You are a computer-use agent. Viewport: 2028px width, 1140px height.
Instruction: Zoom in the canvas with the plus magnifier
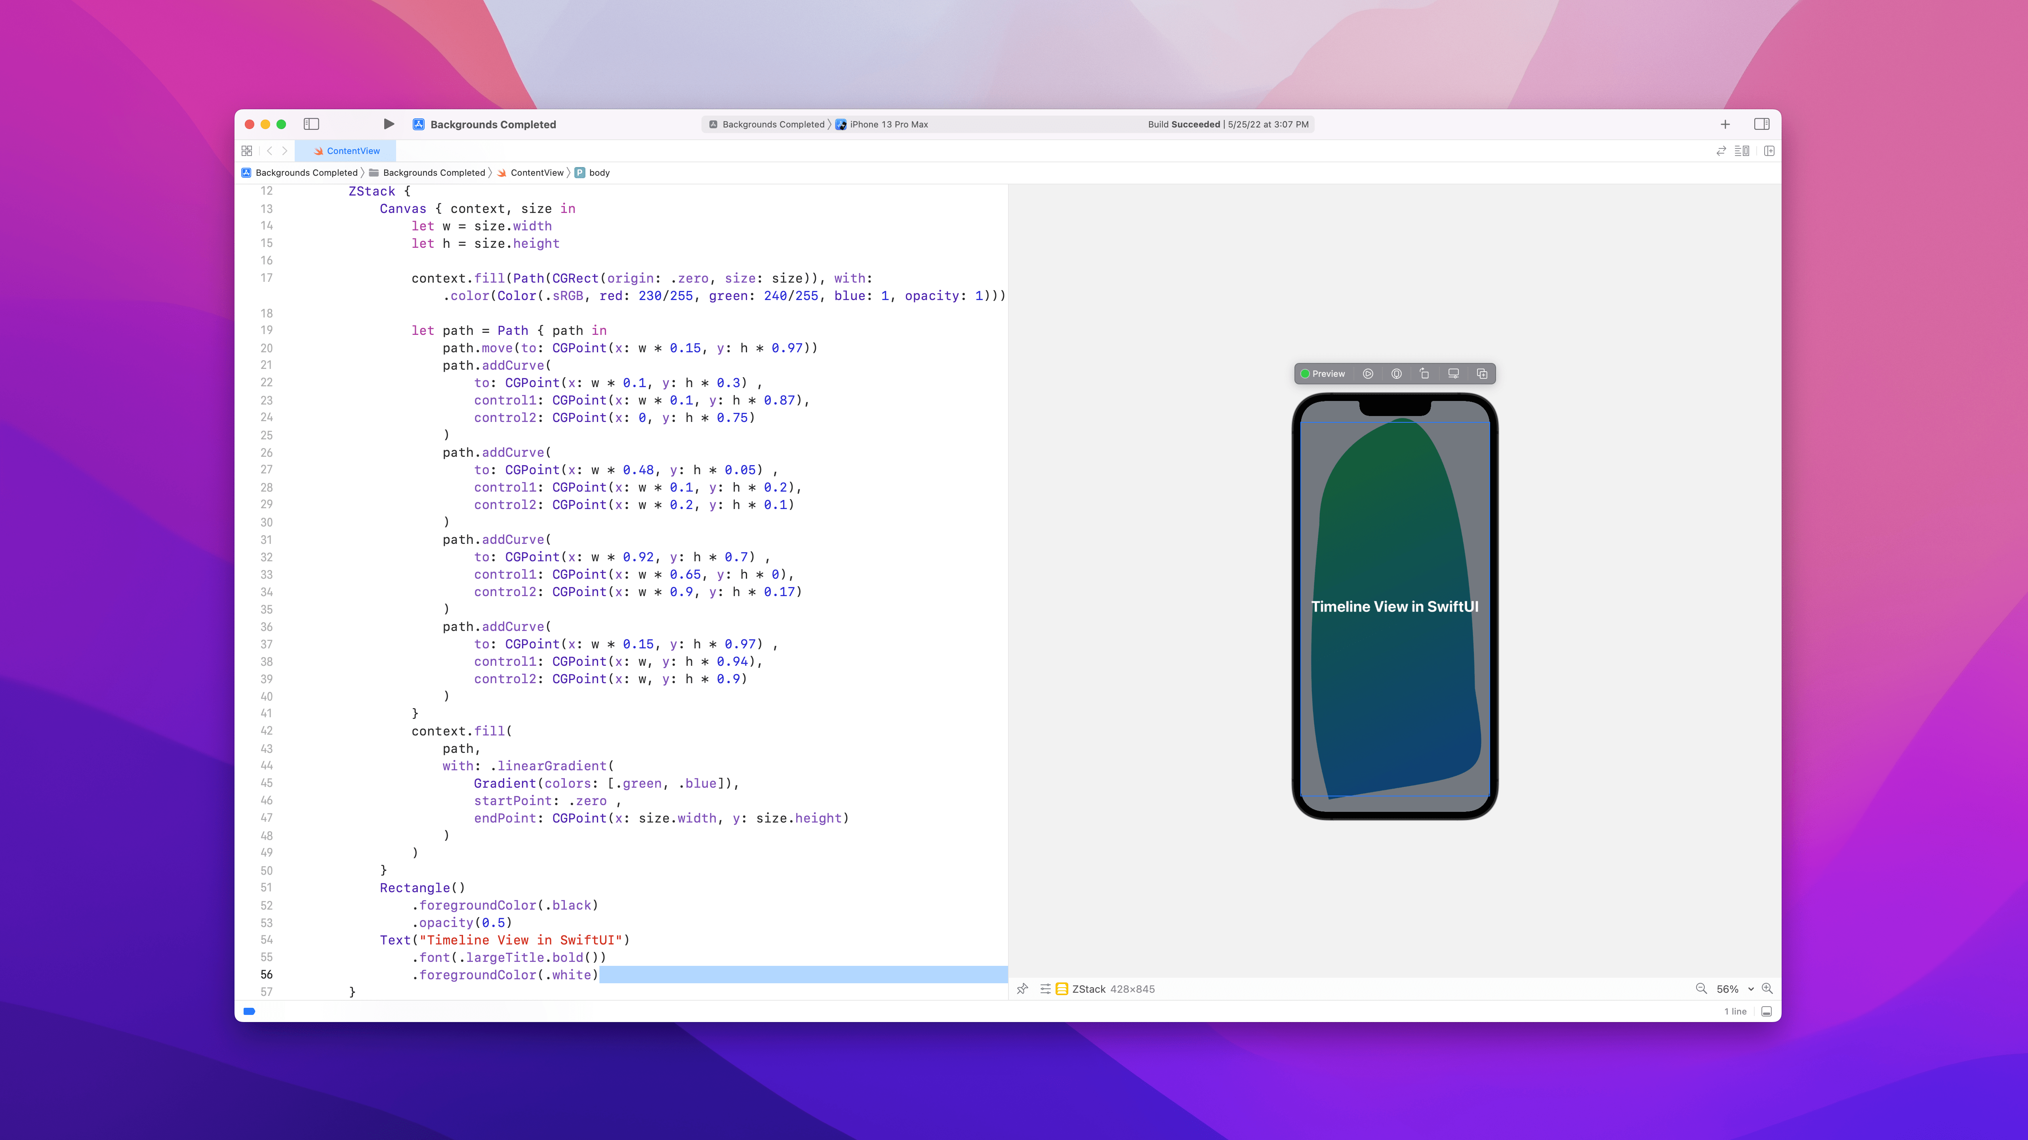point(1767,989)
